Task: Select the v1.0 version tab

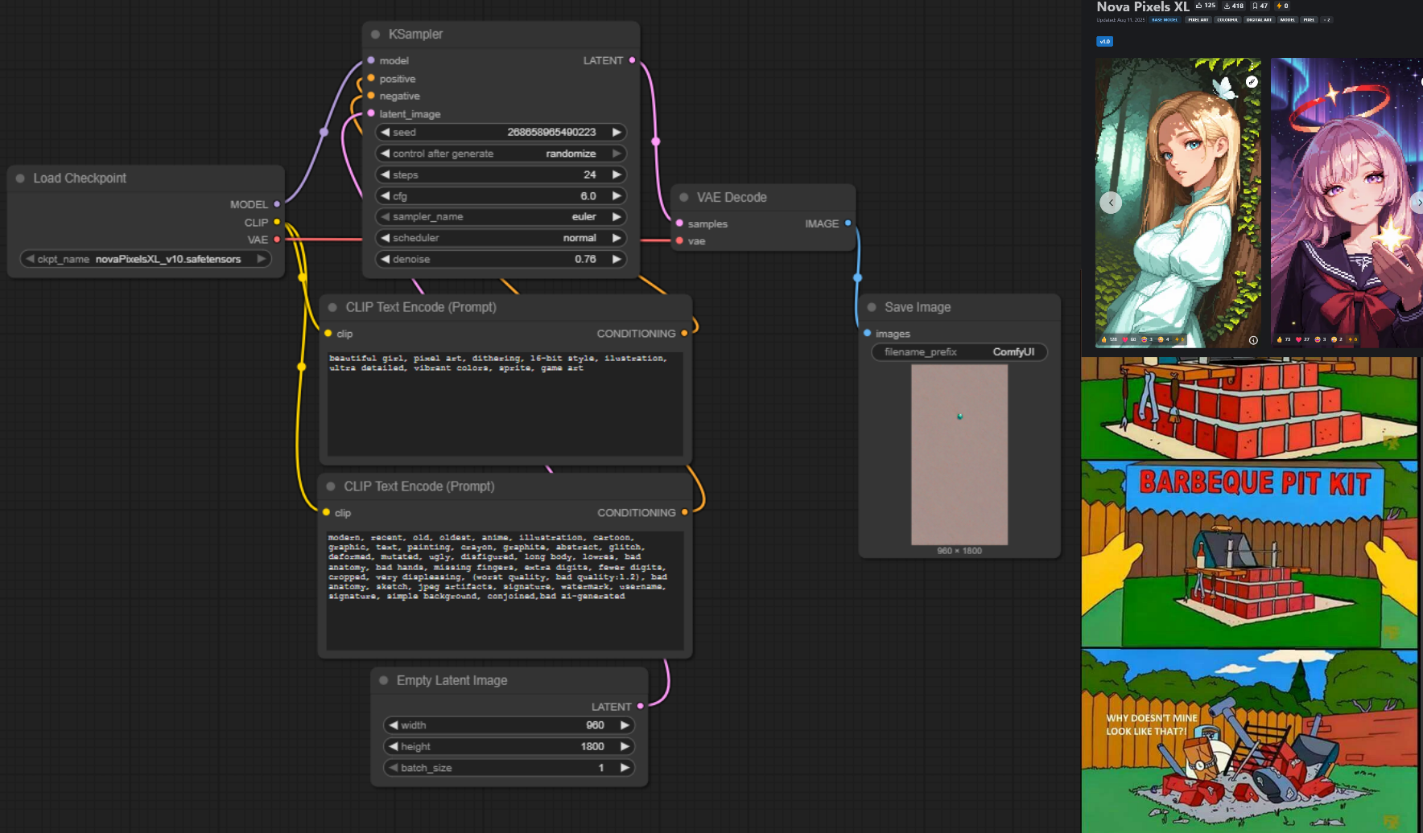Action: (1104, 41)
